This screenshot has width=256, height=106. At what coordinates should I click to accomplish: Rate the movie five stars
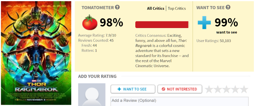[x=244, y=89]
